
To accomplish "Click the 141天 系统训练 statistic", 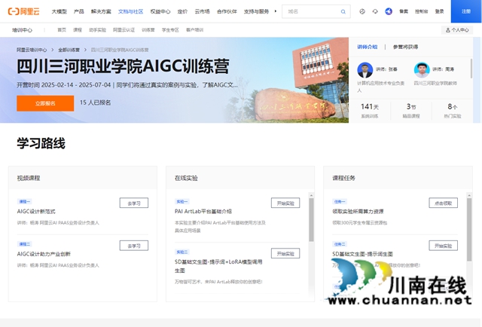I will [370, 111].
